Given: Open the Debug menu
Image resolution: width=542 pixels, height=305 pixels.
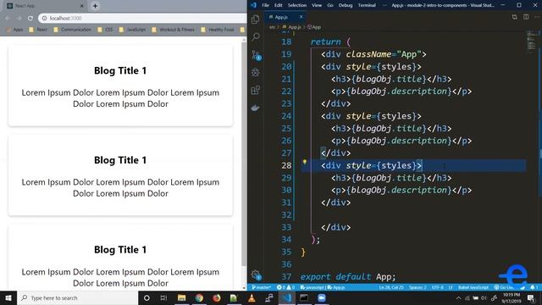Looking at the screenshot, I should pyautogui.click(x=346, y=5).
